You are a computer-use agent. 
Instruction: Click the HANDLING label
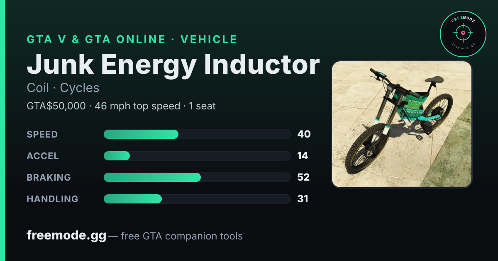pos(52,199)
